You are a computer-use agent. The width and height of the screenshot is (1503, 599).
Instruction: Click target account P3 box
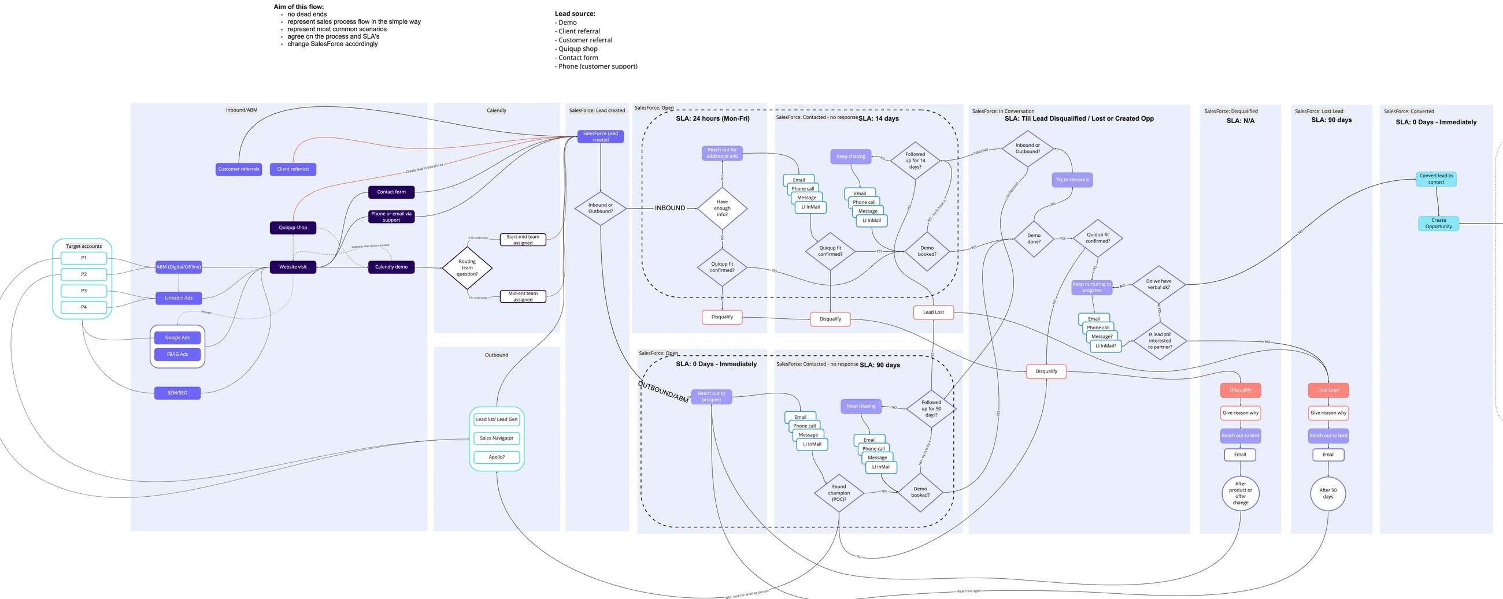[84, 291]
